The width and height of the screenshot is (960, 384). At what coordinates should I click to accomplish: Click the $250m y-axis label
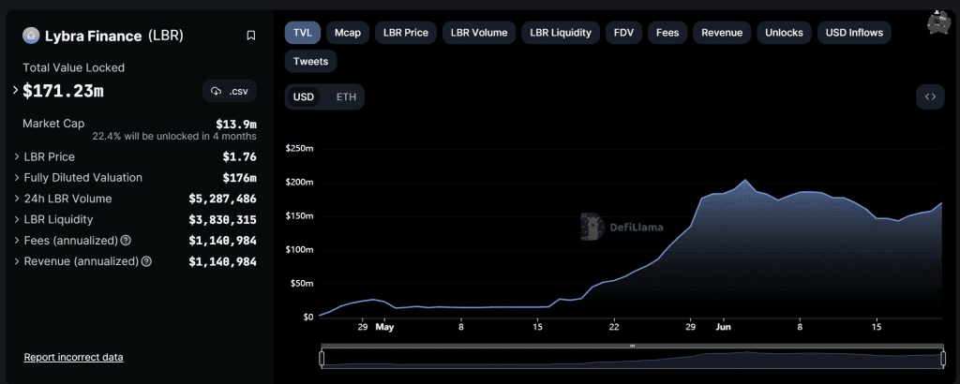pos(299,149)
